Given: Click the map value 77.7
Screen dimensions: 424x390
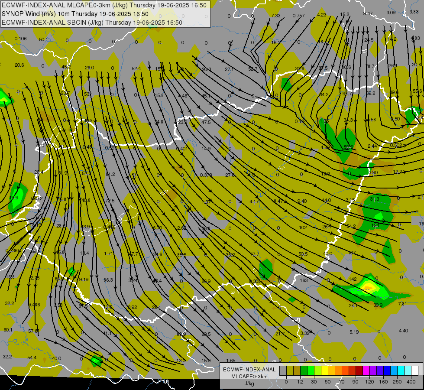Looking at the screenshot, I should [x=255, y=254].
